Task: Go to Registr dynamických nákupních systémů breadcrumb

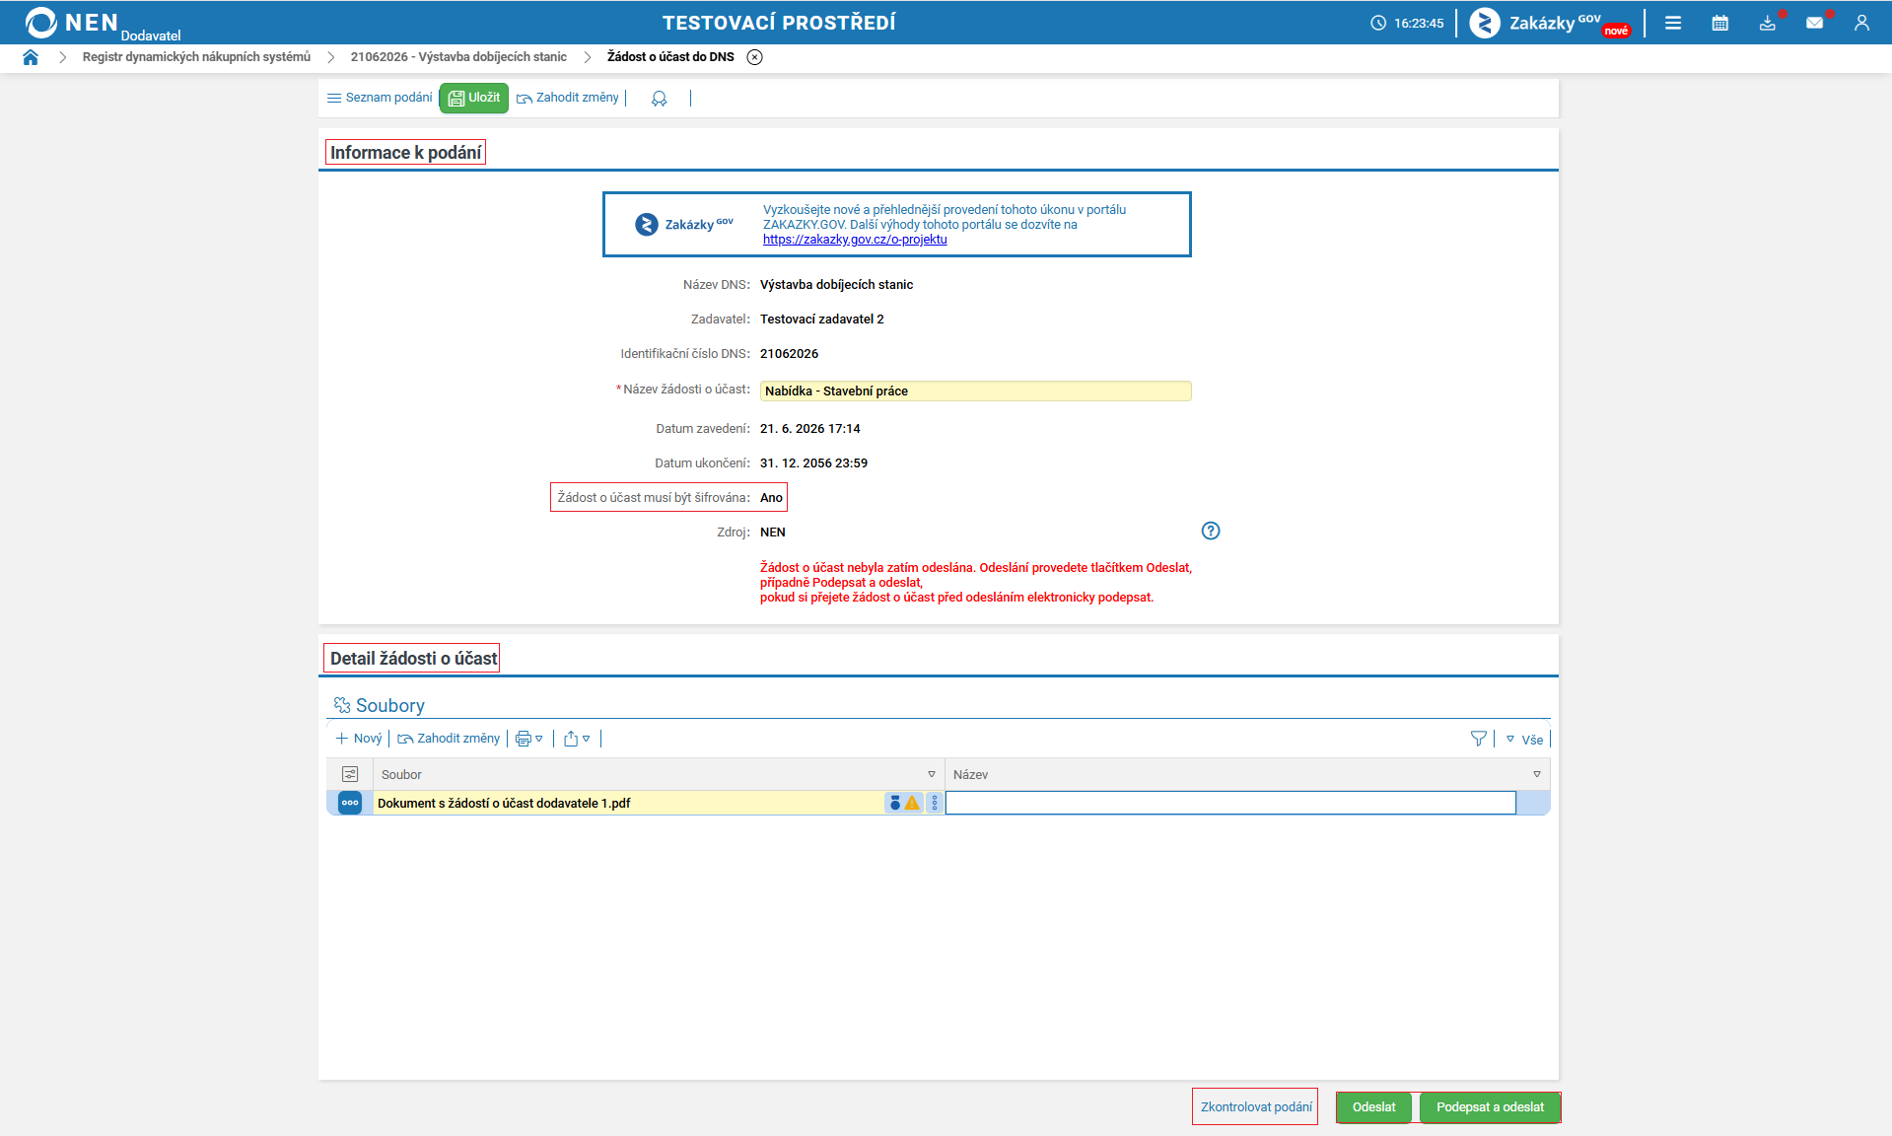Action: coord(196,57)
